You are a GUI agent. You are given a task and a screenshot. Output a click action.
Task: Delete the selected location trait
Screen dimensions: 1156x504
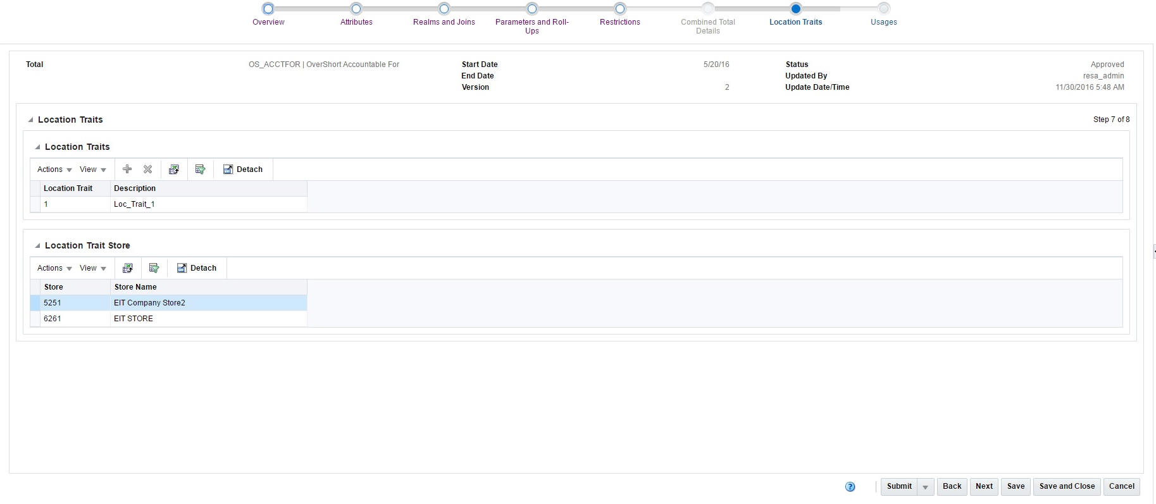coord(147,169)
